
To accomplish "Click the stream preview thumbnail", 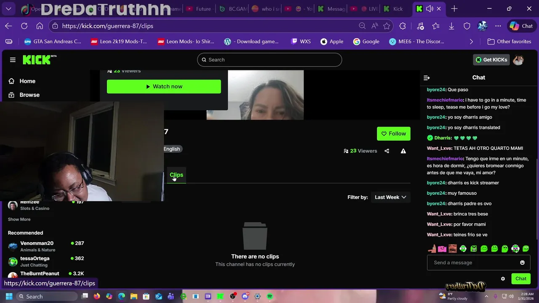I will [x=255, y=95].
